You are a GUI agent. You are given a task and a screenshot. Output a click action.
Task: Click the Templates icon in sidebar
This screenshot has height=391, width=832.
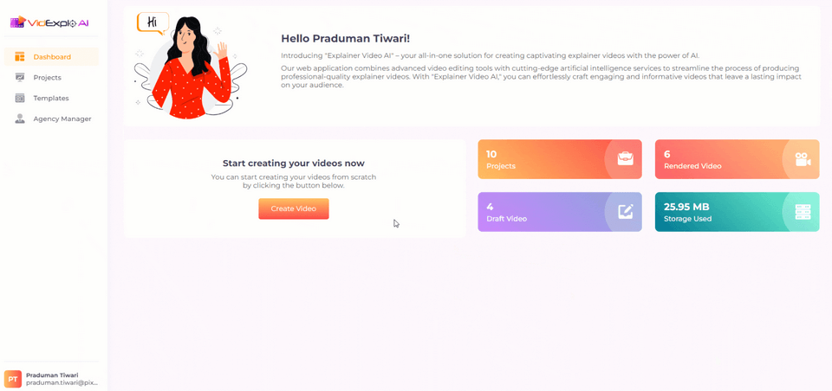[x=20, y=98]
